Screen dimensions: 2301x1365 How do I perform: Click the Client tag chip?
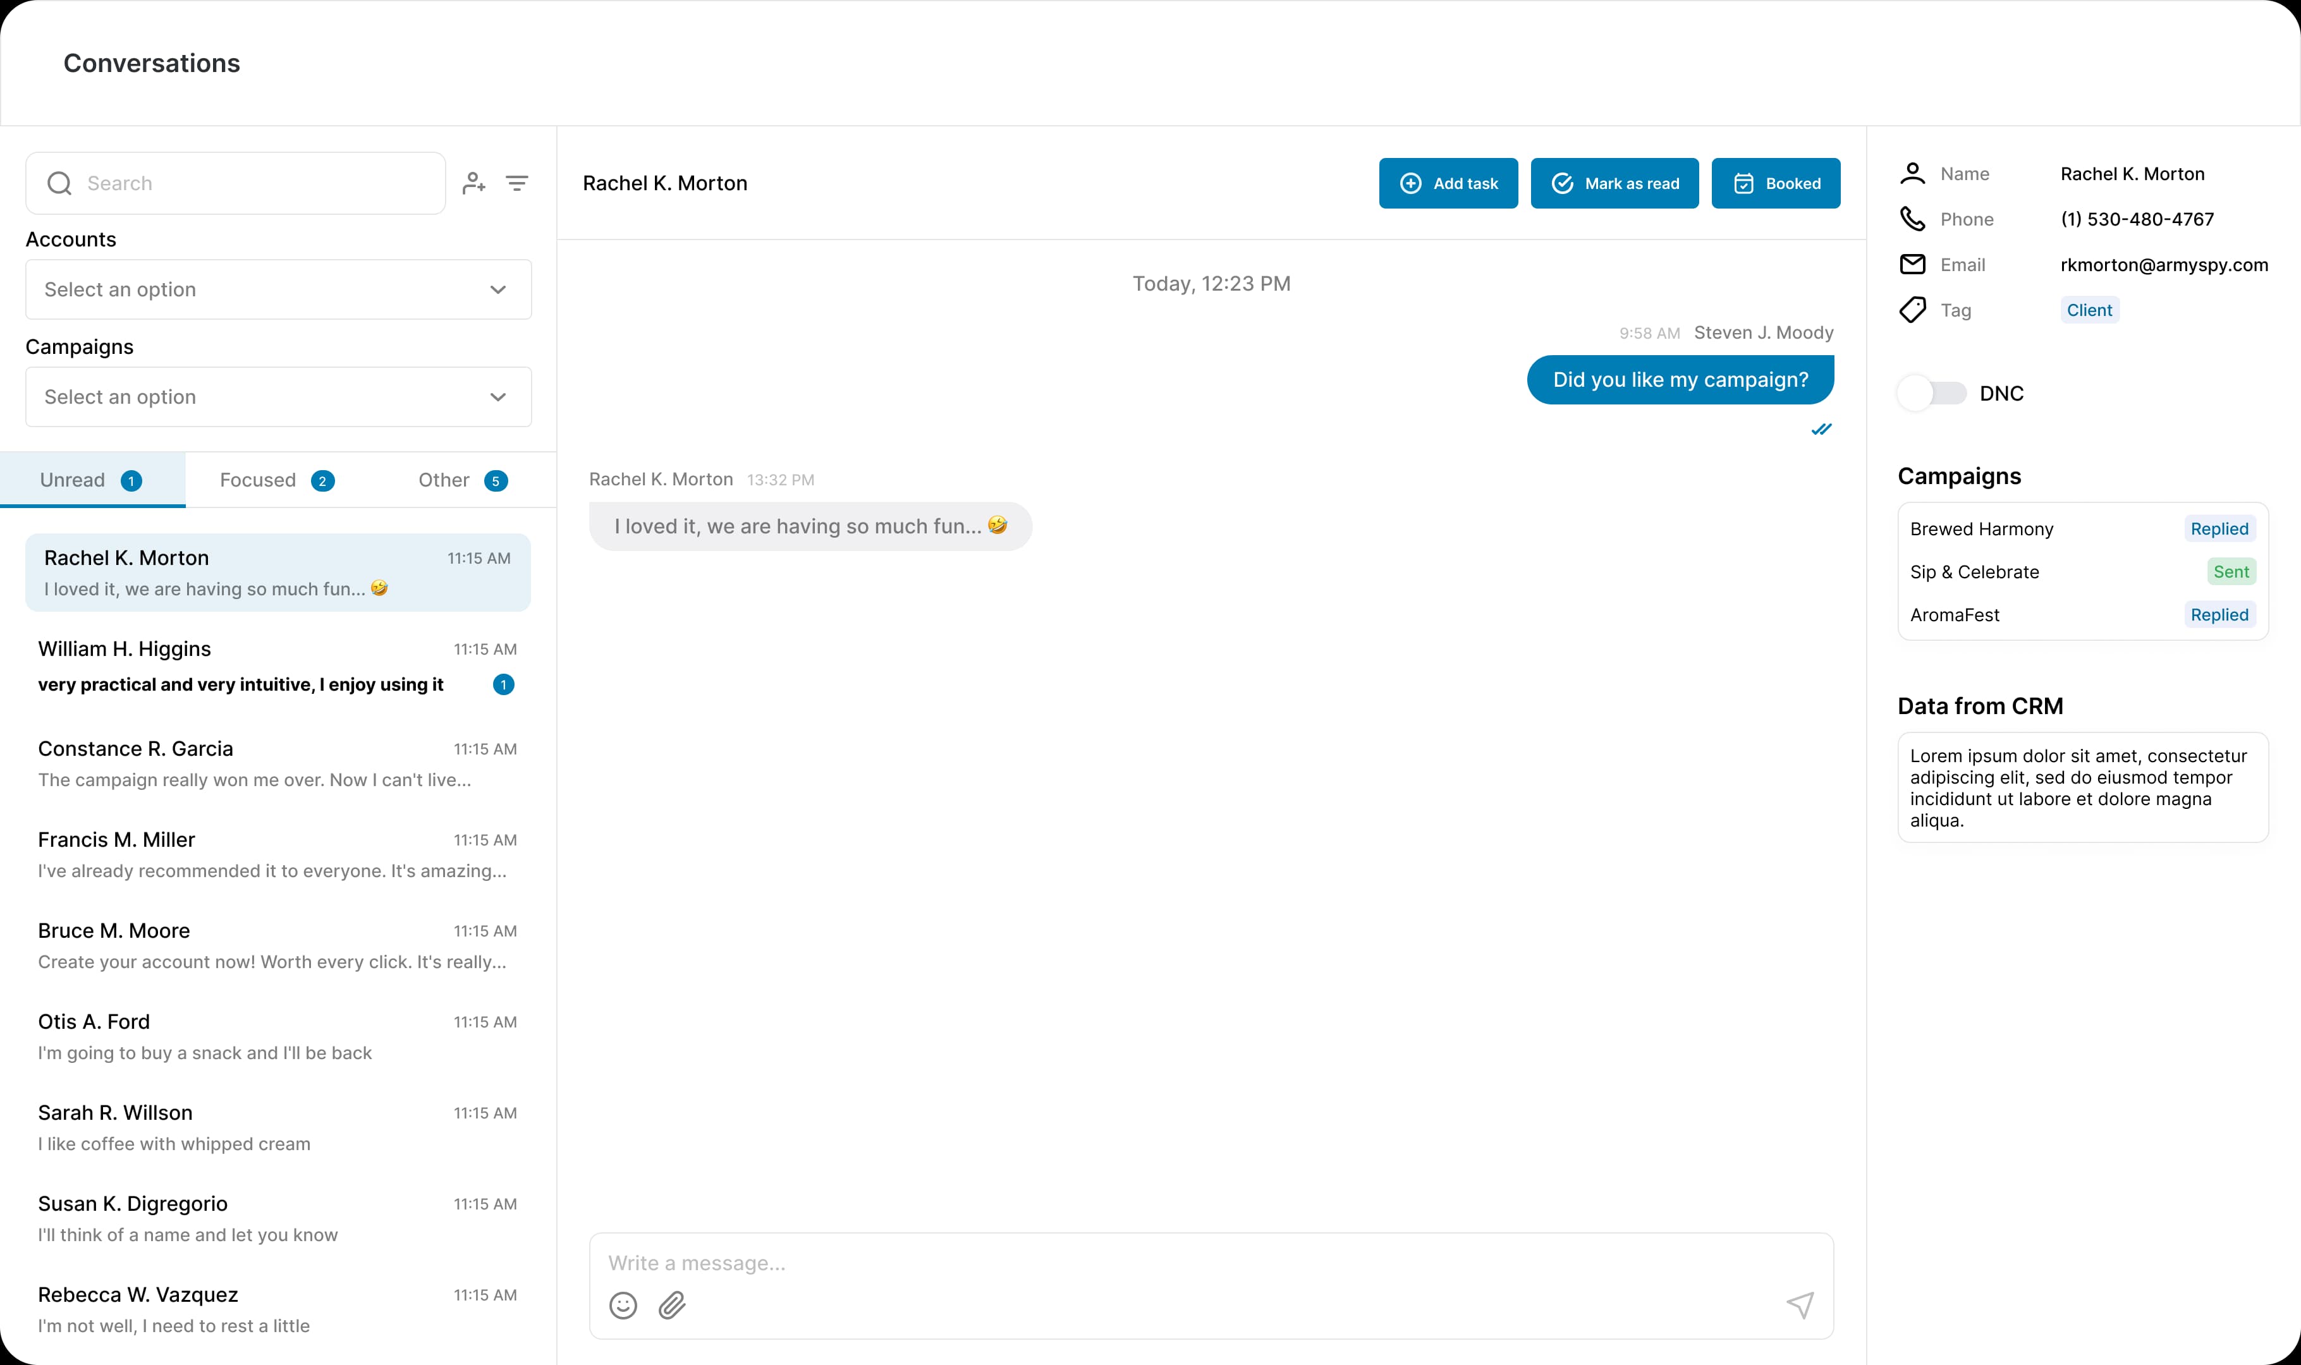click(2089, 310)
